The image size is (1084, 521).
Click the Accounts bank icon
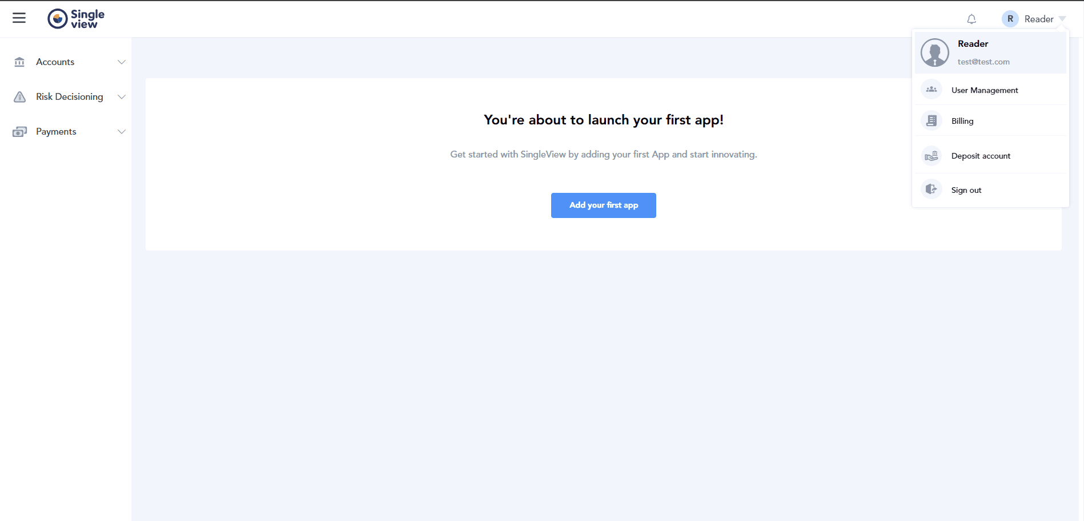tap(19, 62)
